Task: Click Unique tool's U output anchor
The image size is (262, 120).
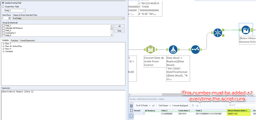Action: point(223,30)
